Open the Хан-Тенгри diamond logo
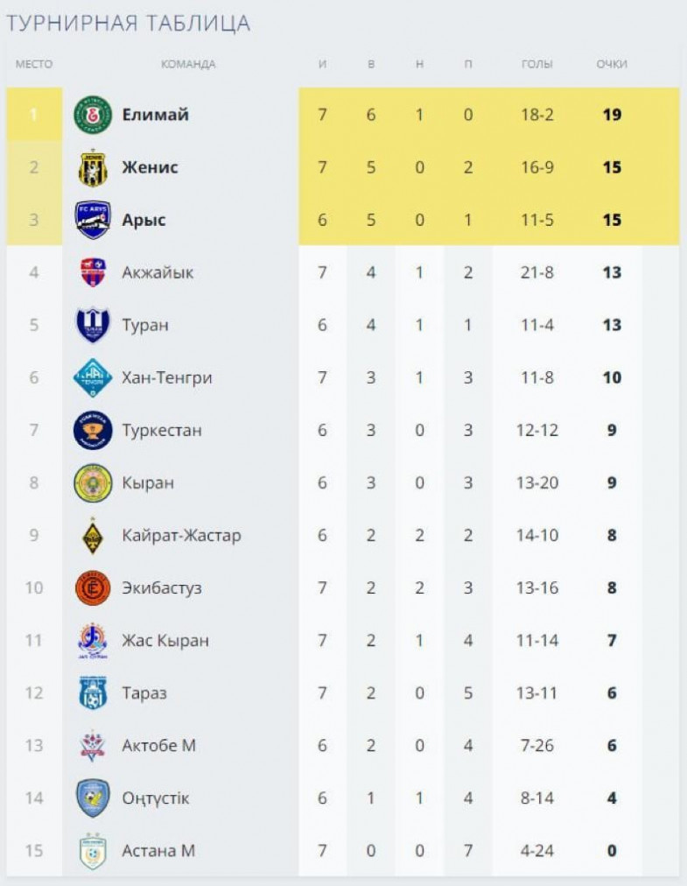 (x=93, y=377)
